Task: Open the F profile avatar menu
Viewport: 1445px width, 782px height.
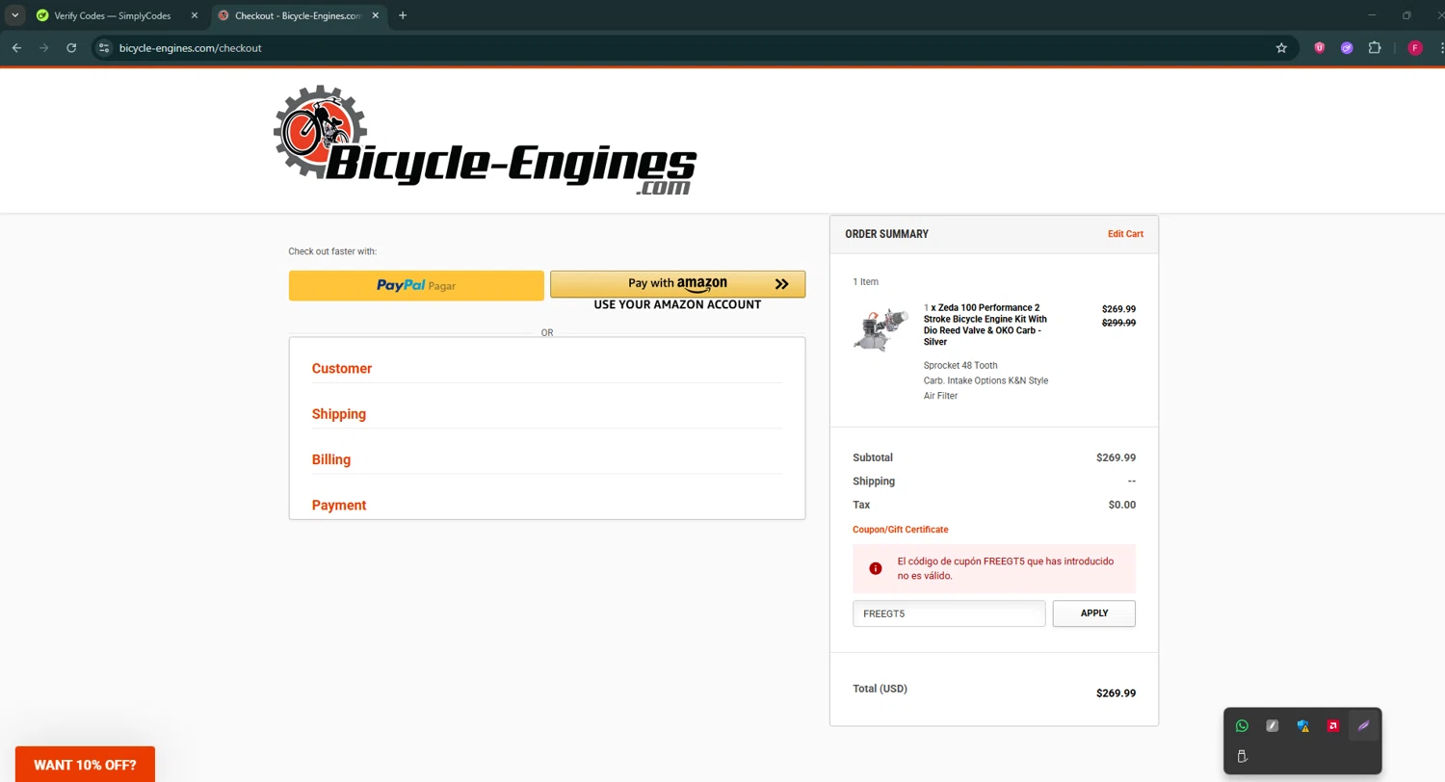Action: click(1414, 47)
